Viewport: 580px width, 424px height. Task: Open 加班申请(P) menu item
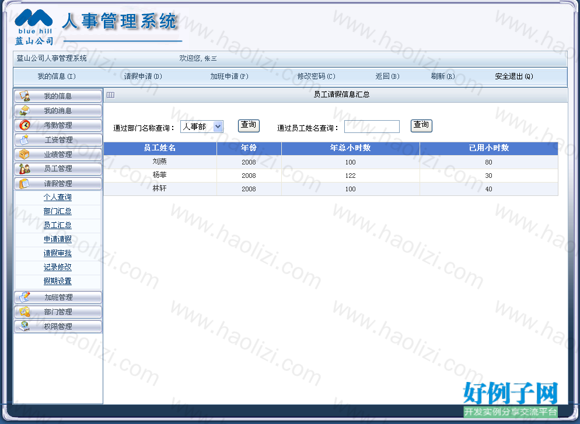[229, 76]
